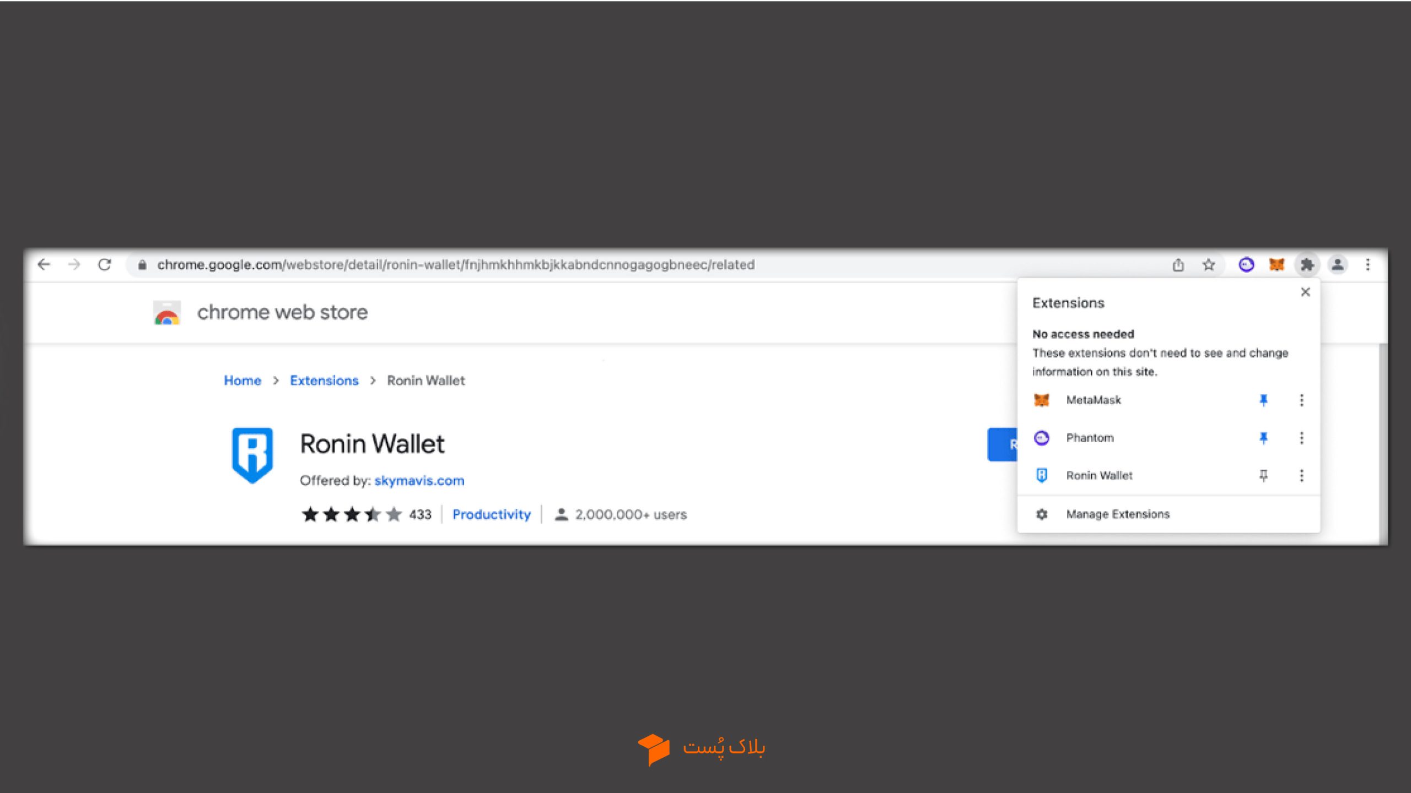Open the Chrome profile avatar
Image resolution: width=1411 pixels, height=793 pixels.
pyautogui.click(x=1338, y=265)
